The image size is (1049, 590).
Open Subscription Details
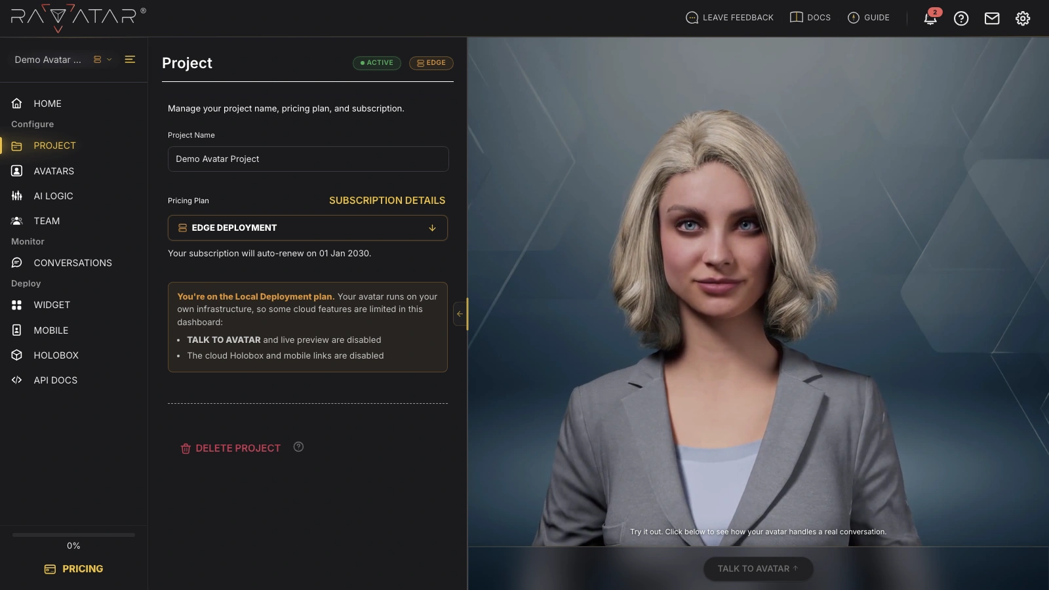click(387, 201)
